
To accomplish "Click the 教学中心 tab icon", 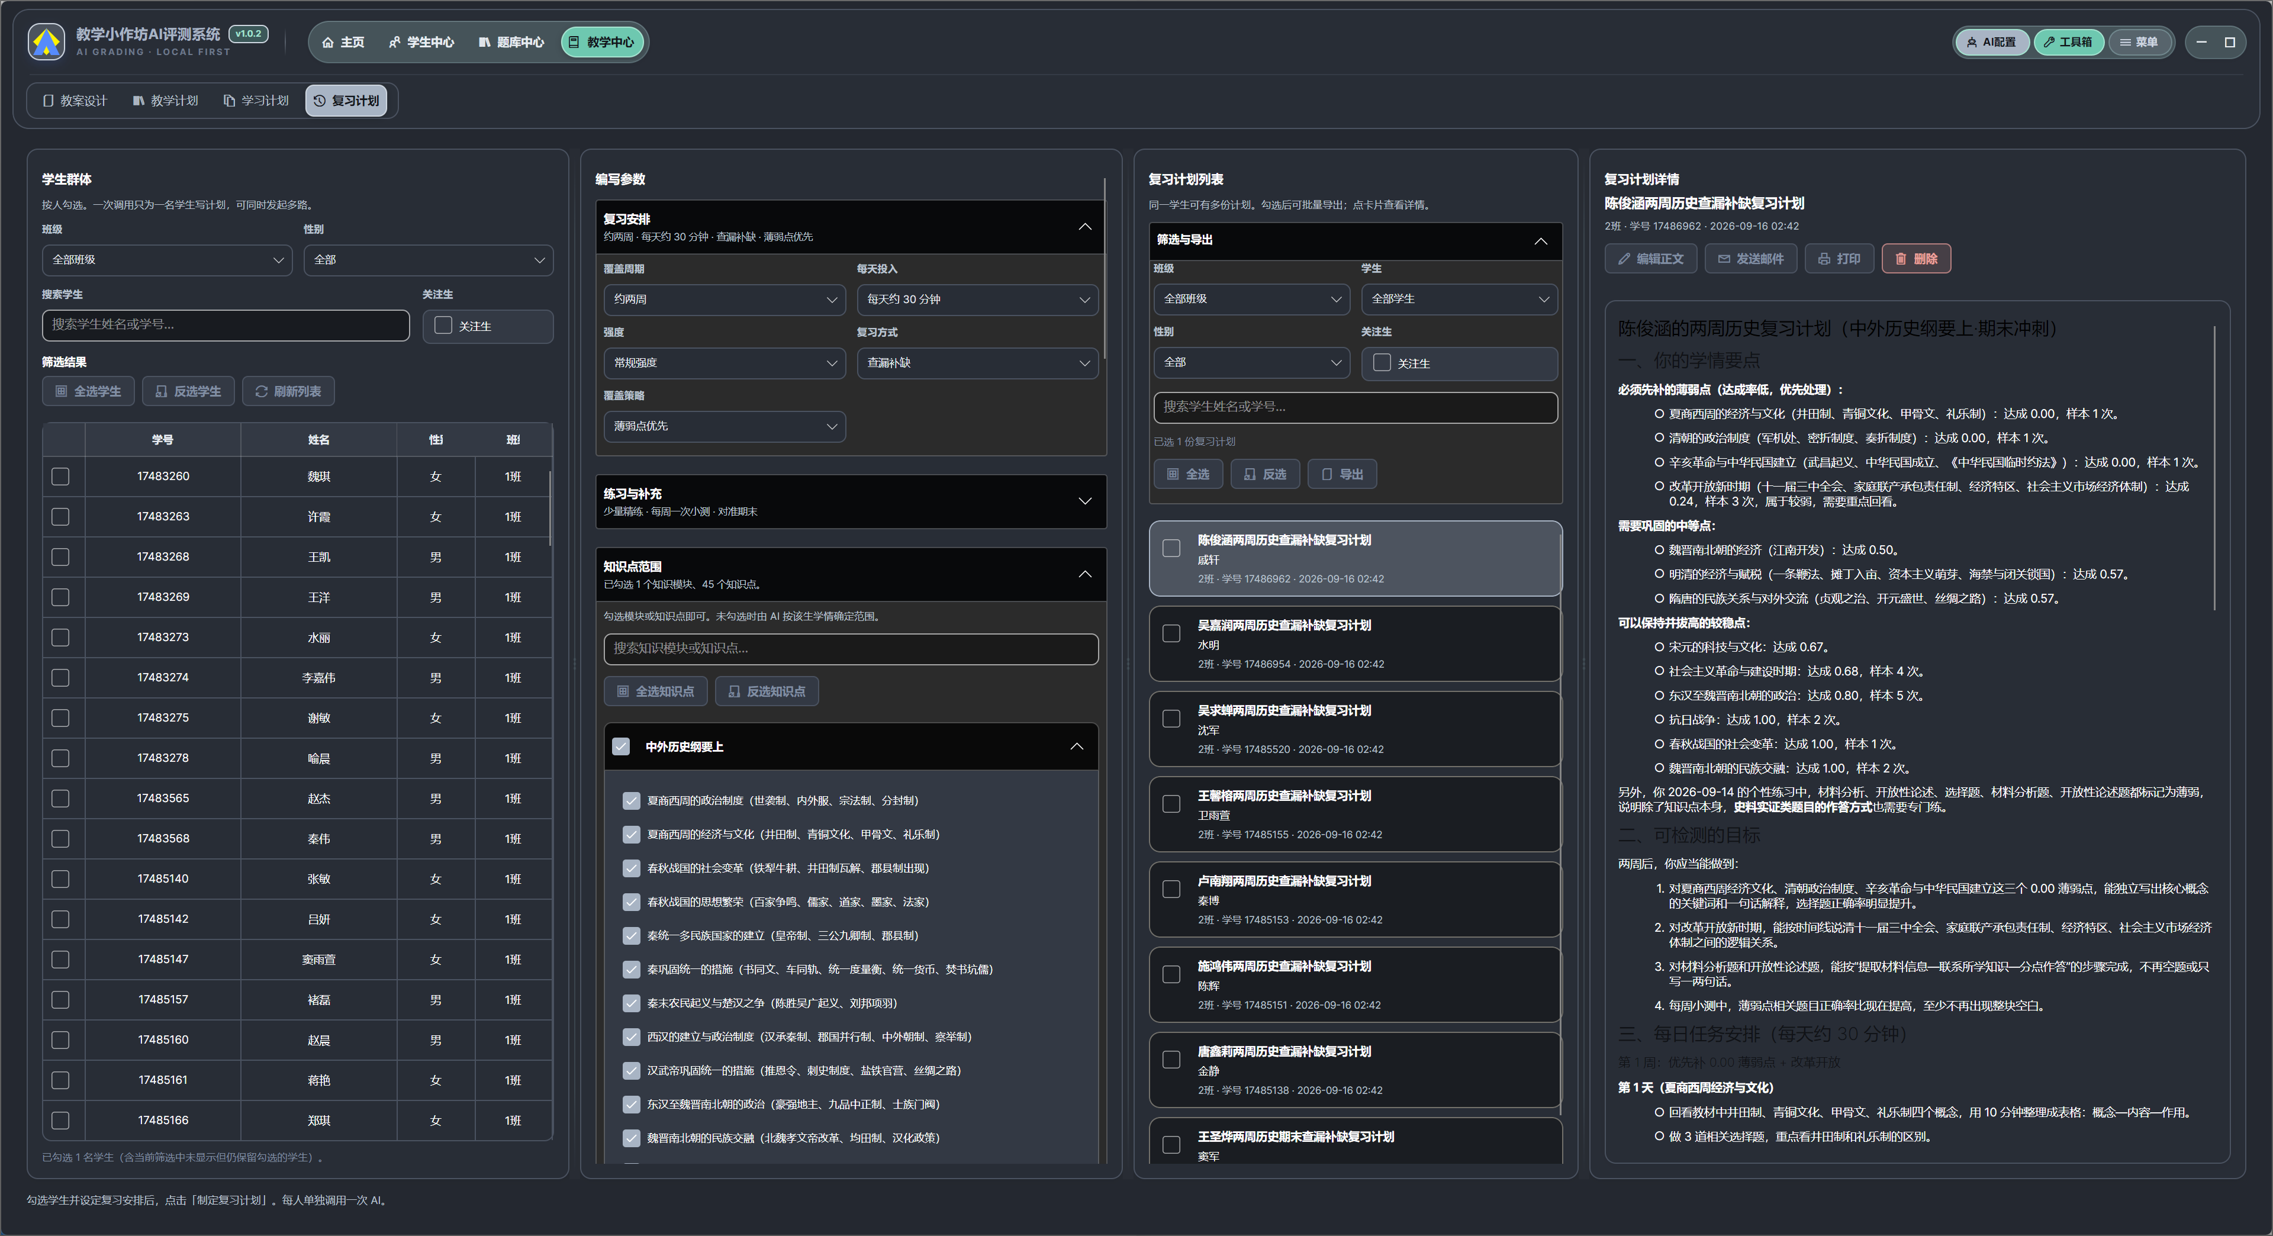I will pyautogui.click(x=574, y=43).
